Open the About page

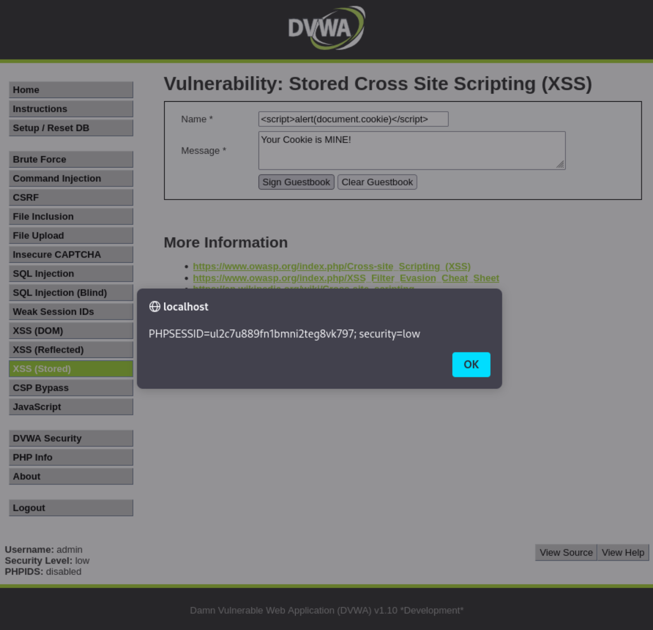71,476
